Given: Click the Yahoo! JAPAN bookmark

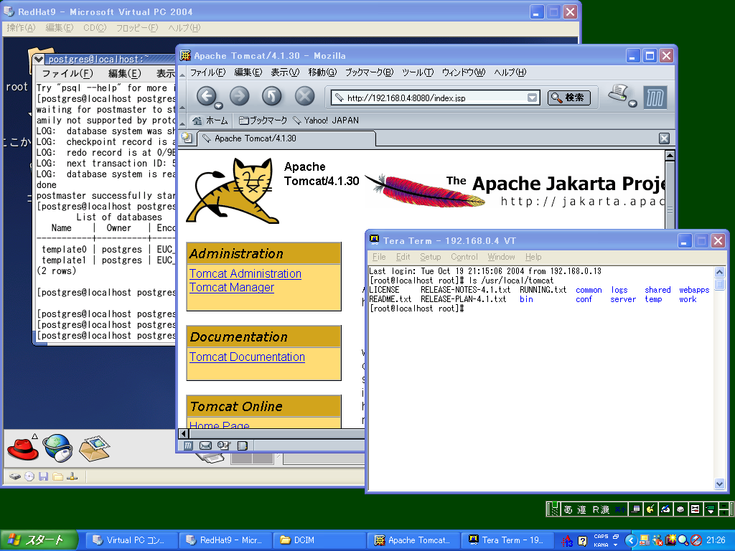Looking at the screenshot, I should [327, 121].
